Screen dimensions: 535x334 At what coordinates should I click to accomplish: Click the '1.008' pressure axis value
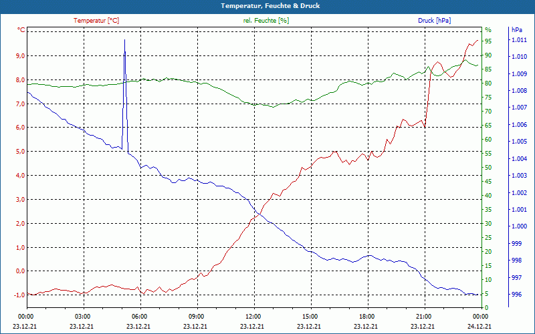coord(520,91)
